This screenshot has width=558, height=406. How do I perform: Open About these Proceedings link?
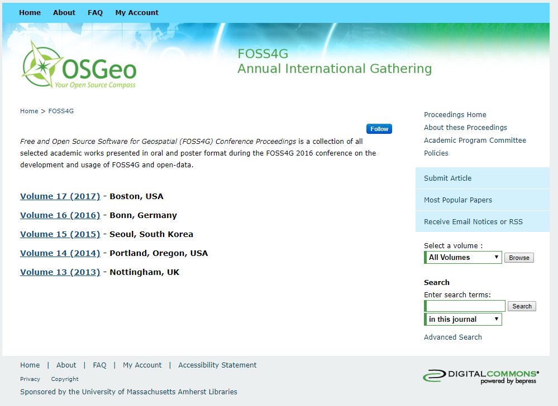[x=465, y=128]
